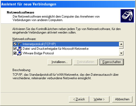136x106 pixels.
Task: Click the Assistent für neue Verbindungen title bar
Action: 68,4
